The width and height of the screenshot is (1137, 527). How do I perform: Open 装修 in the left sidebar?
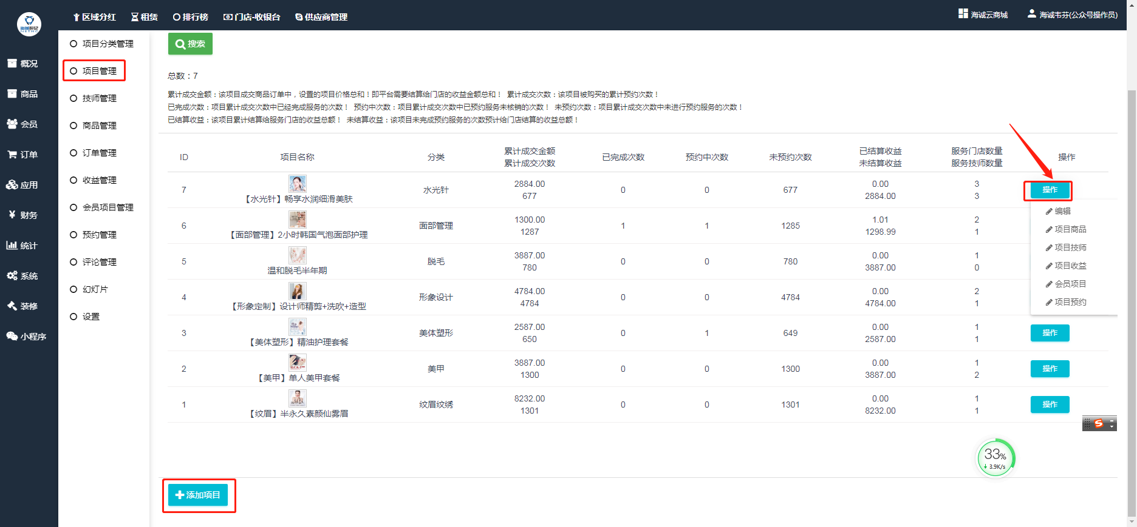tap(22, 306)
